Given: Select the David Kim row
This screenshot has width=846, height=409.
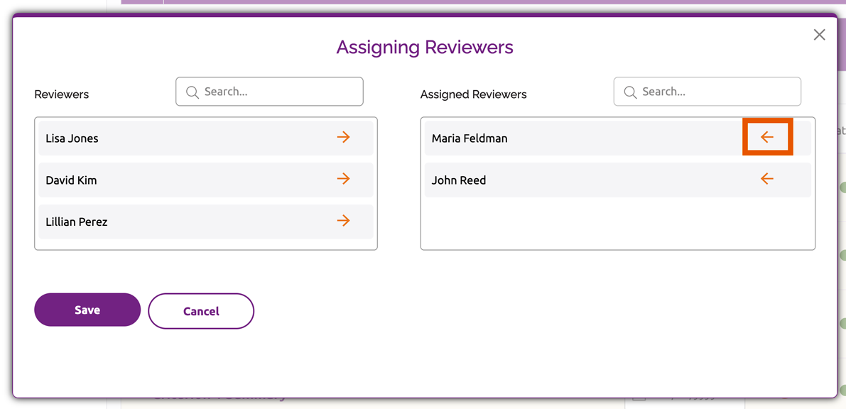Looking at the screenshot, I should 178,179.
